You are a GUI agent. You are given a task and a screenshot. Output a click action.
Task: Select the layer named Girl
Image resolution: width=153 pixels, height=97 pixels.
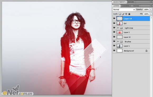point(125,23)
